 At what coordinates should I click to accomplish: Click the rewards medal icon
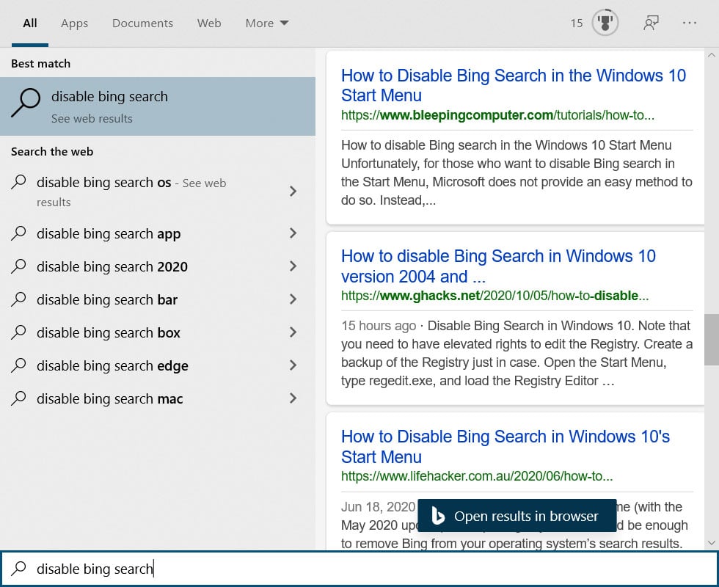tap(605, 23)
